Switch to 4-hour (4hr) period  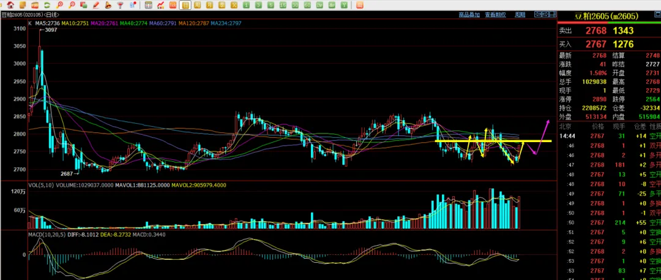pyautogui.click(x=332, y=5)
